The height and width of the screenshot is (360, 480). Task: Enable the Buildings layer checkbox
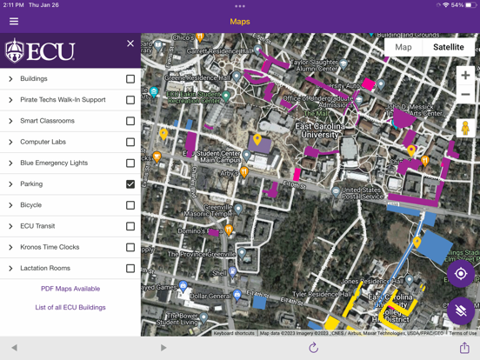tap(130, 79)
